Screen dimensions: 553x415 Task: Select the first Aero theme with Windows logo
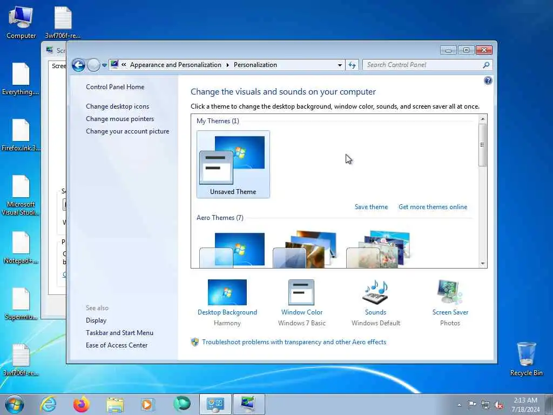pyautogui.click(x=232, y=250)
